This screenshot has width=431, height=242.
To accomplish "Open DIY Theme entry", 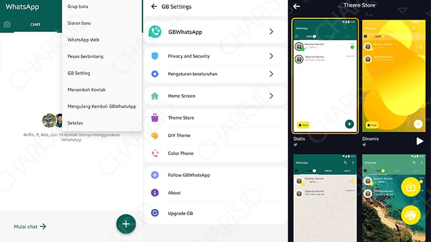I will point(215,136).
